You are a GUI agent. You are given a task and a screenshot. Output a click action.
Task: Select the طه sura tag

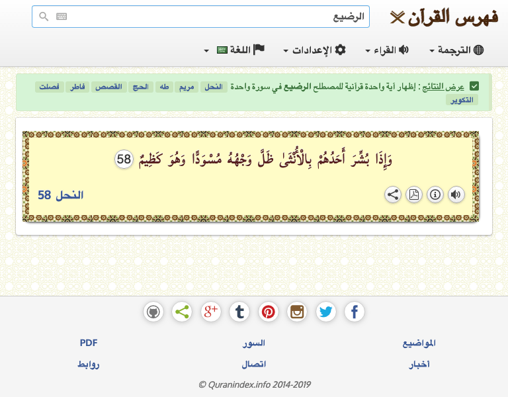pyautogui.click(x=164, y=87)
